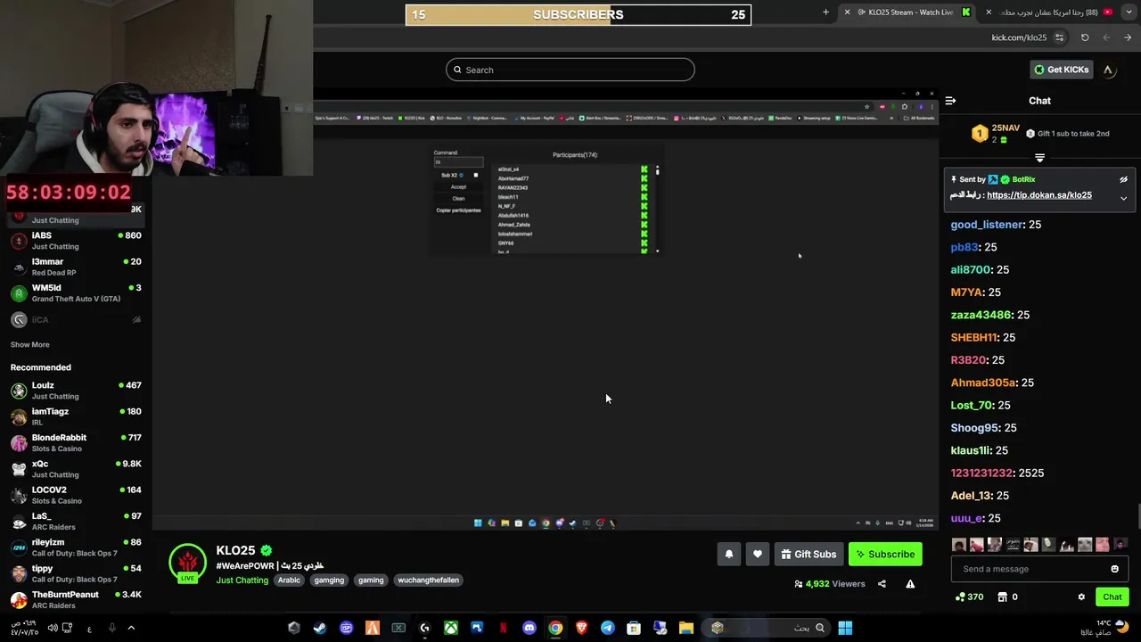Open a new browser tab

pyautogui.click(x=825, y=12)
